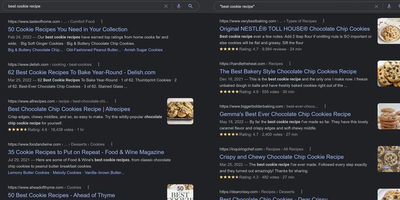Open 62 Best Cookie Recipes Delish link
The height and width of the screenshot is (200, 400).
(x=82, y=72)
